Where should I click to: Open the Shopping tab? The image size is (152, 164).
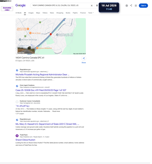pos(60,13)
